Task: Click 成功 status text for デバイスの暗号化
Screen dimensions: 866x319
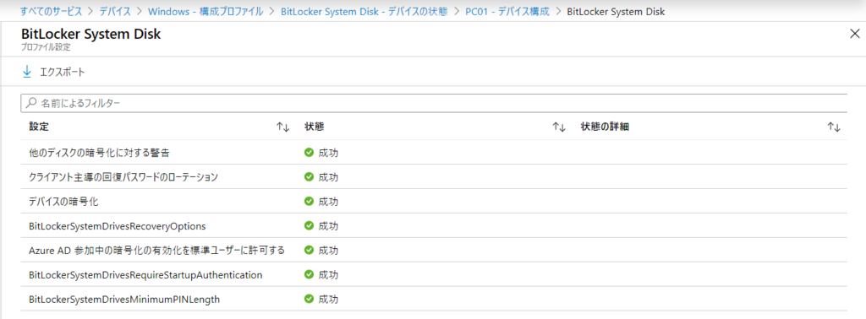Action: [328, 202]
